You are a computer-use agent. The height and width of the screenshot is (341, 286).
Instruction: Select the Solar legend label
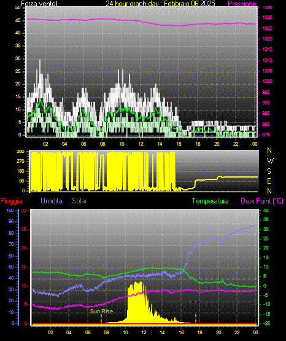click(80, 201)
